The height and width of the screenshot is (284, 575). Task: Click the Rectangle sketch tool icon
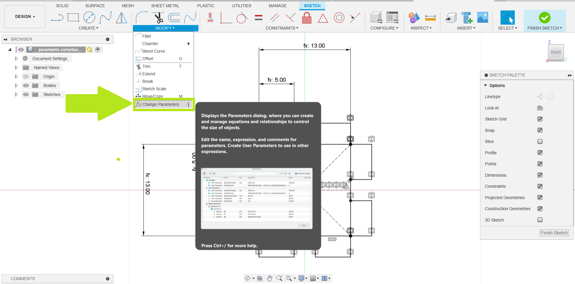click(x=73, y=18)
